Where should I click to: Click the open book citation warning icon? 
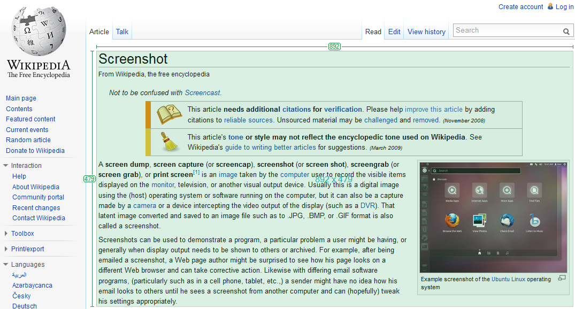(x=169, y=114)
